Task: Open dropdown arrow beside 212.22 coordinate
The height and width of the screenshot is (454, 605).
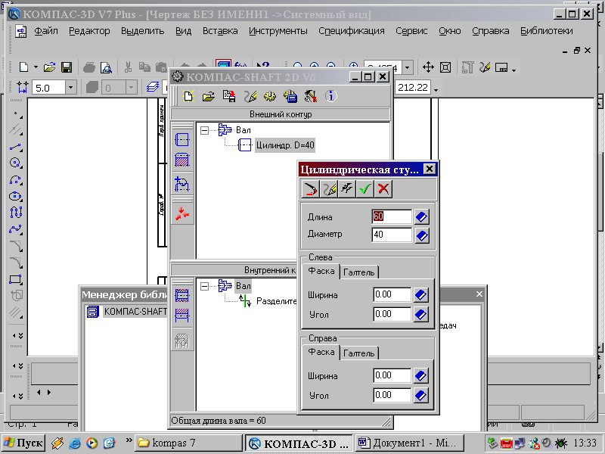Action: tap(436, 90)
